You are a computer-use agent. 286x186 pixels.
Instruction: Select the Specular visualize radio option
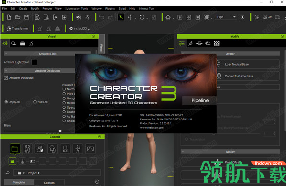64,107
